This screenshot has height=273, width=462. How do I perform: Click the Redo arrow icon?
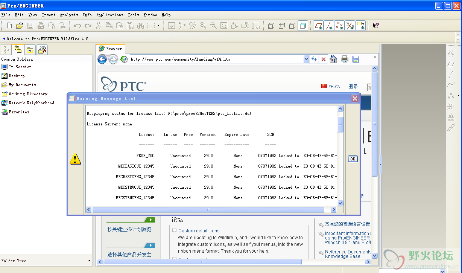[x=88, y=26]
